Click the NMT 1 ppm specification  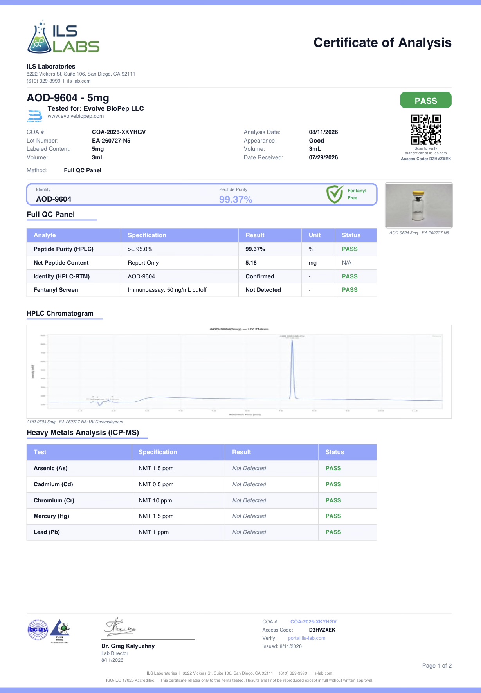(153, 532)
